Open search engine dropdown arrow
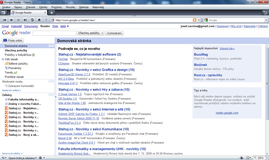The width and height of the screenshot is (269, 160). tap(266, 20)
